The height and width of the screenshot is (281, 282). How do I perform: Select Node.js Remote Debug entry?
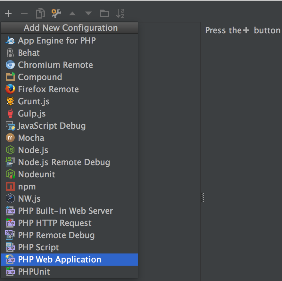[69, 162]
